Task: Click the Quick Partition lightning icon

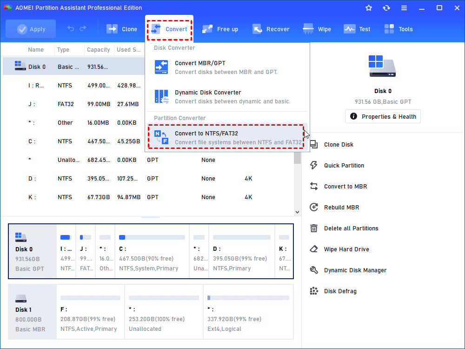Action: tap(314, 165)
